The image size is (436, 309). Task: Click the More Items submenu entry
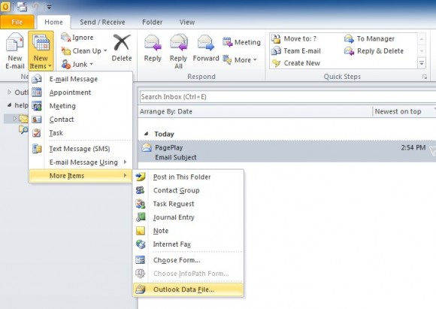coord(80,176)
